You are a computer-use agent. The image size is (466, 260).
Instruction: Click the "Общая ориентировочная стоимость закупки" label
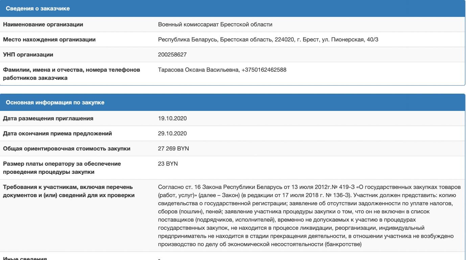point(67,149)
